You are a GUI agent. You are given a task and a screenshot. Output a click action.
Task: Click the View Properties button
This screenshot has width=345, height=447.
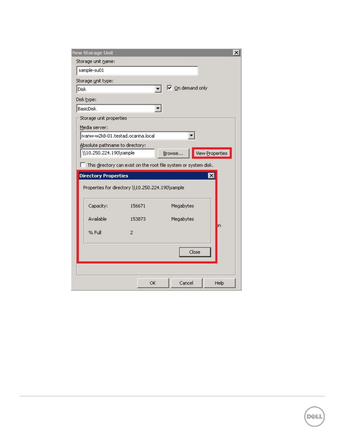(212, 153)
